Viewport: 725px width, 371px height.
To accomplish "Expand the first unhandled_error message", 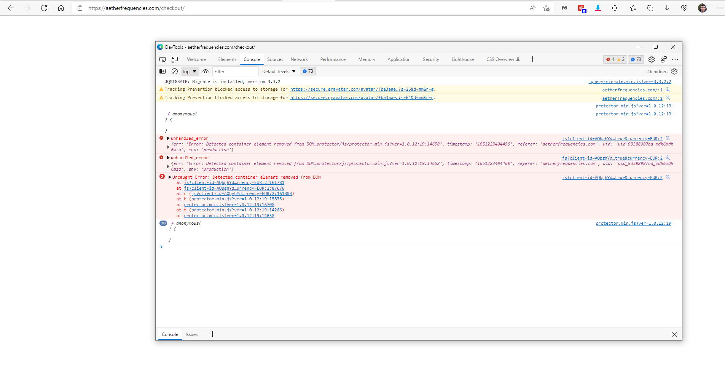I will tap(168, 138).
